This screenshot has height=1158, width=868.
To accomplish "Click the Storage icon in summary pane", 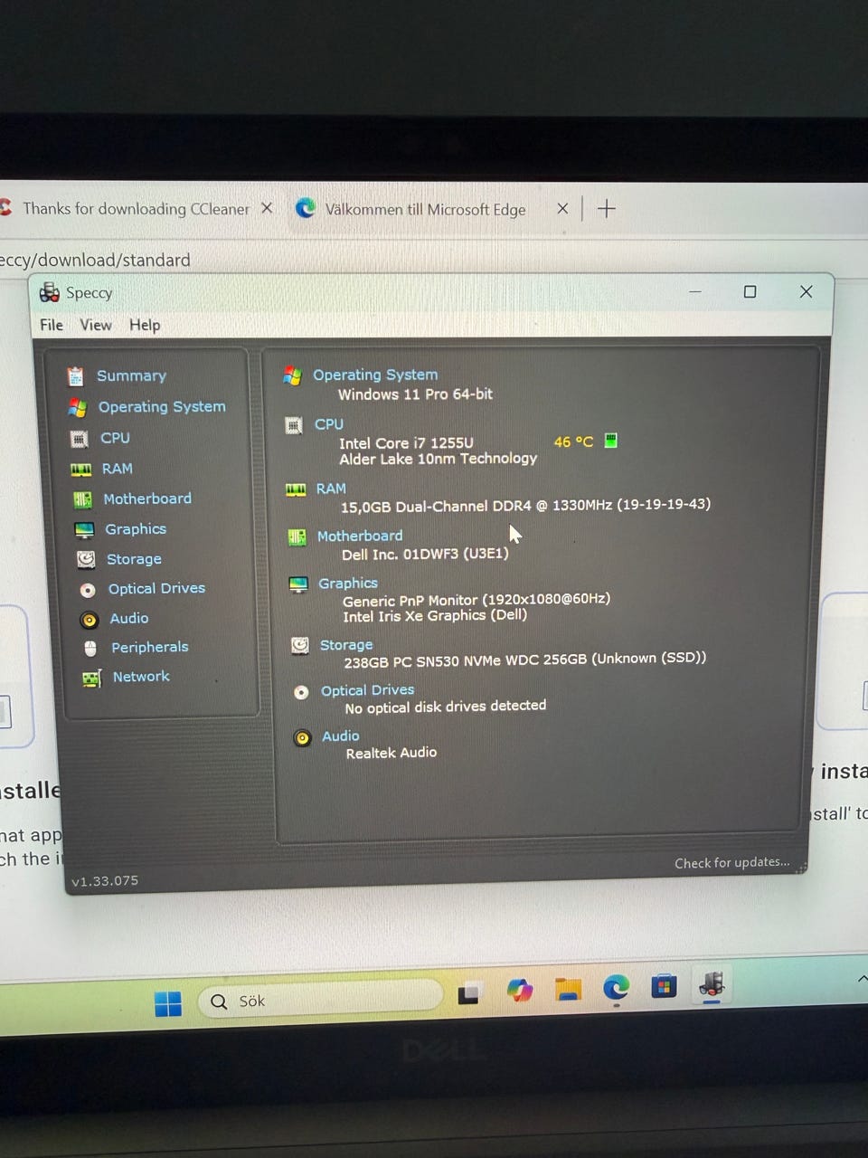I will click(x=300, y=645).
